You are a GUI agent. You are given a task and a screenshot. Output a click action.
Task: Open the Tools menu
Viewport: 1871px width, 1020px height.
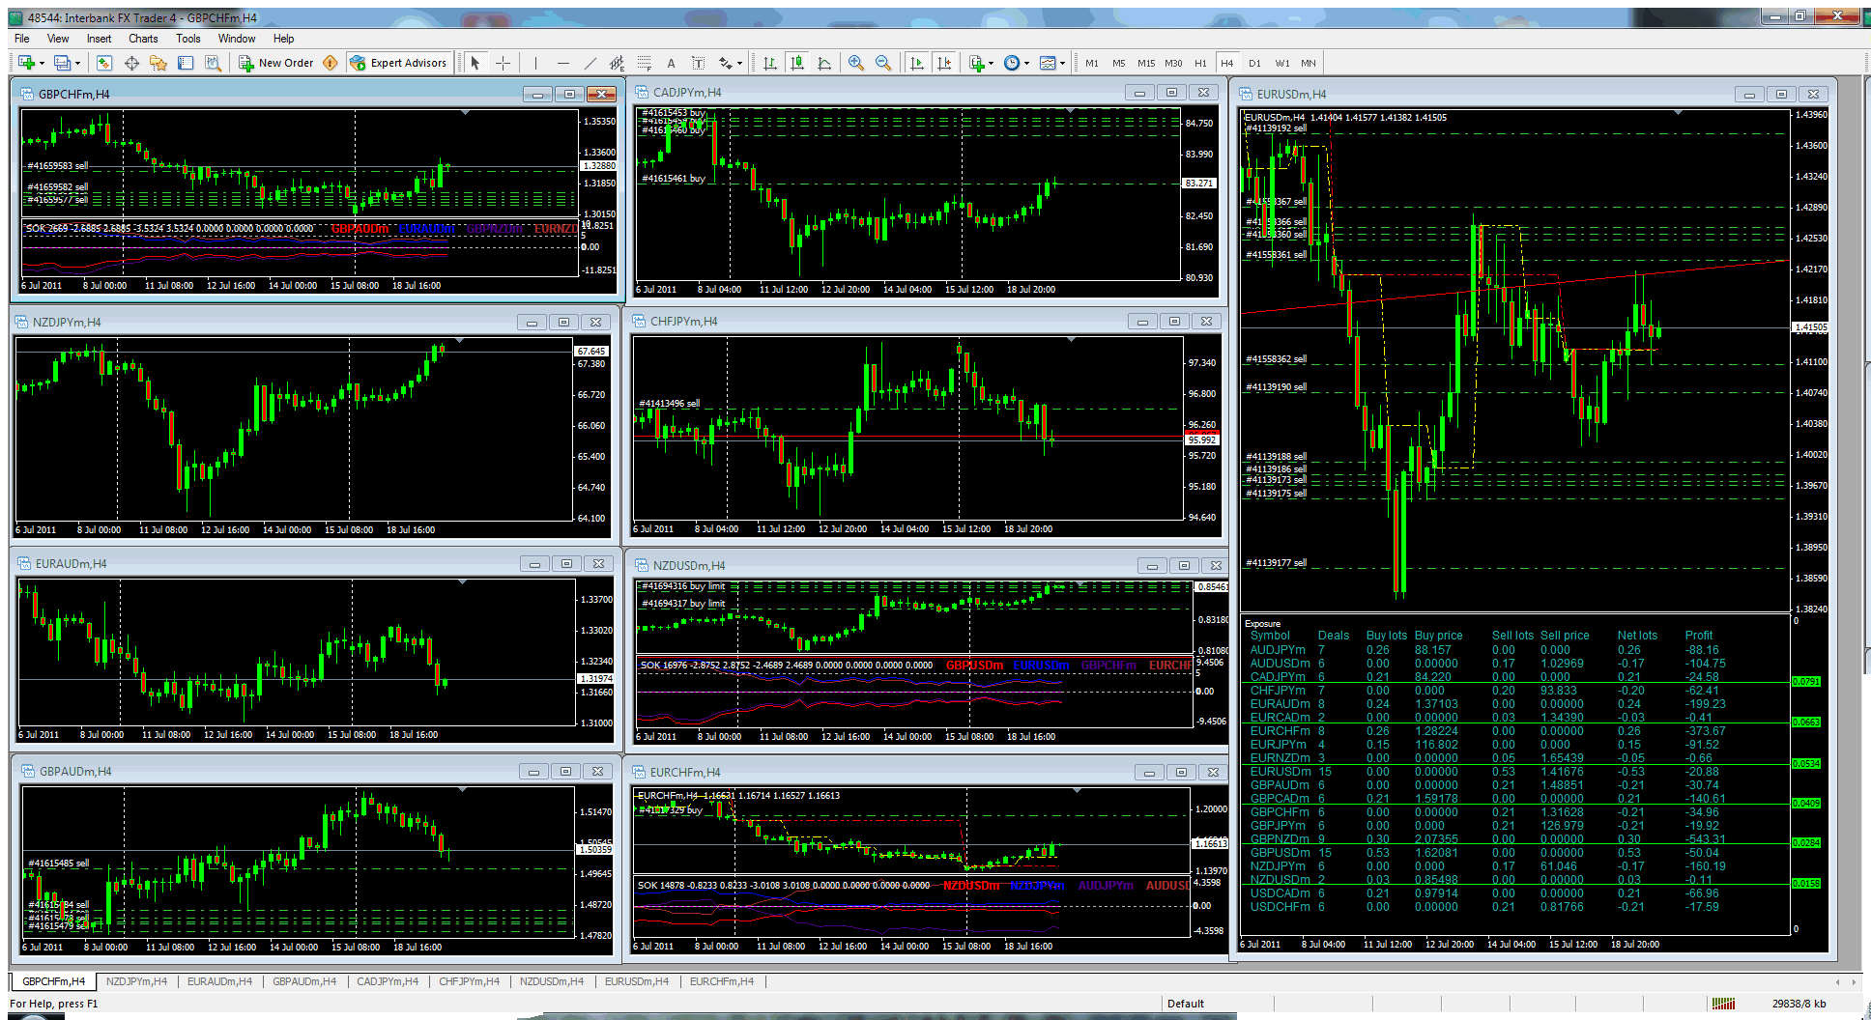pyautogui.click(x=188, y=39)
